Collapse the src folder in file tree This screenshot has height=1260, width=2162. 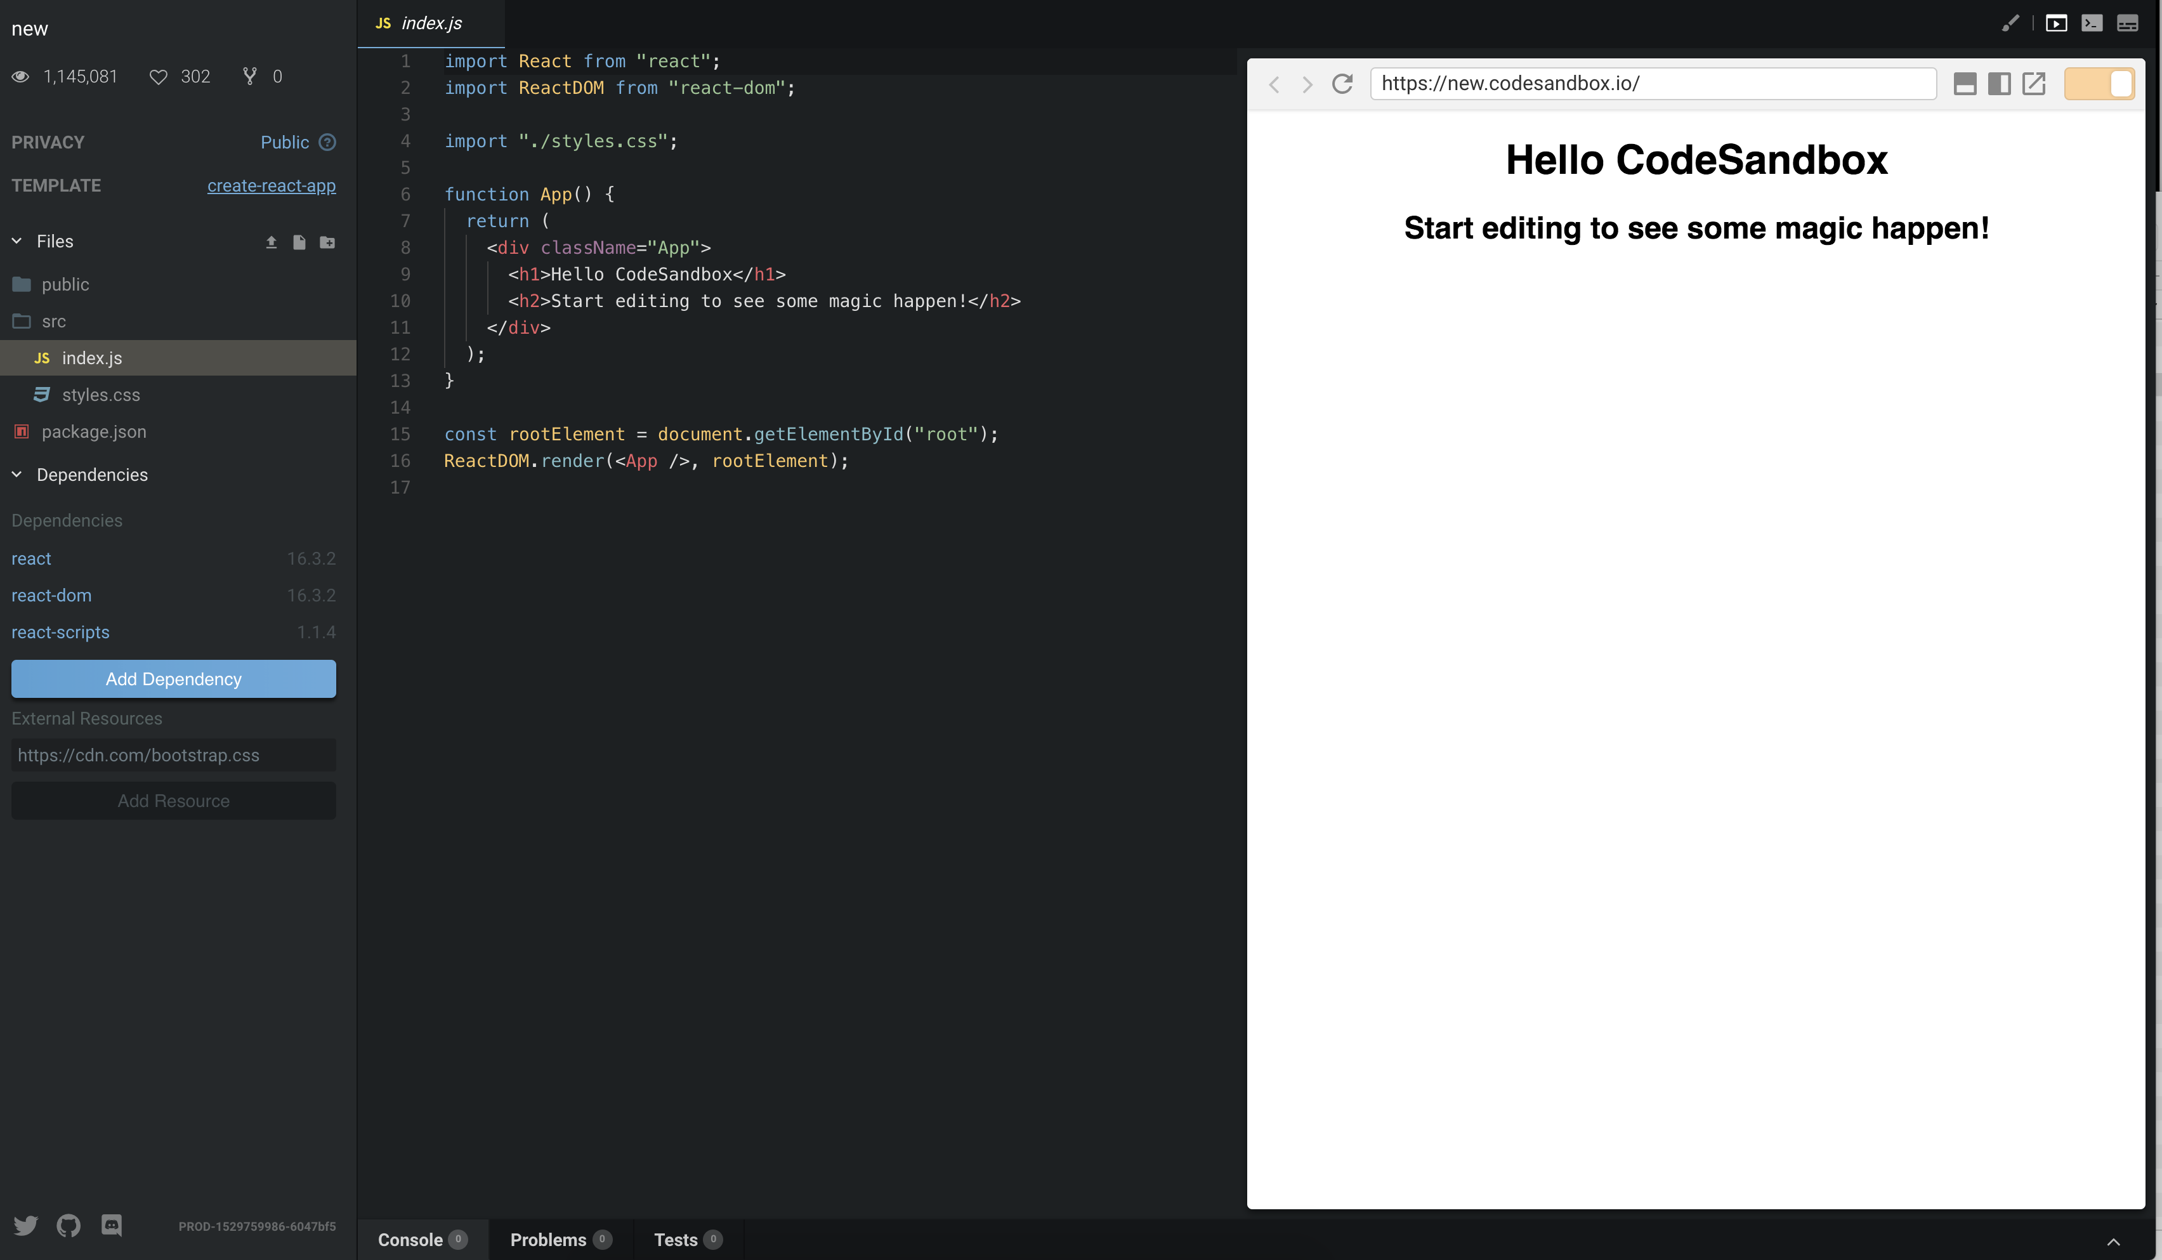tap(54, 321)
